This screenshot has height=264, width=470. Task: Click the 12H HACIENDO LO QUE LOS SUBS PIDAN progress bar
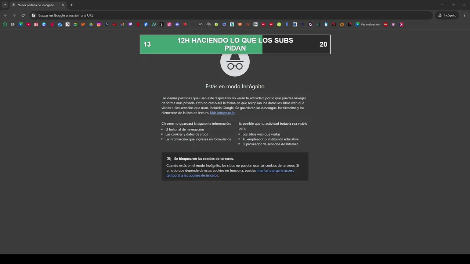tap(235, 44)
